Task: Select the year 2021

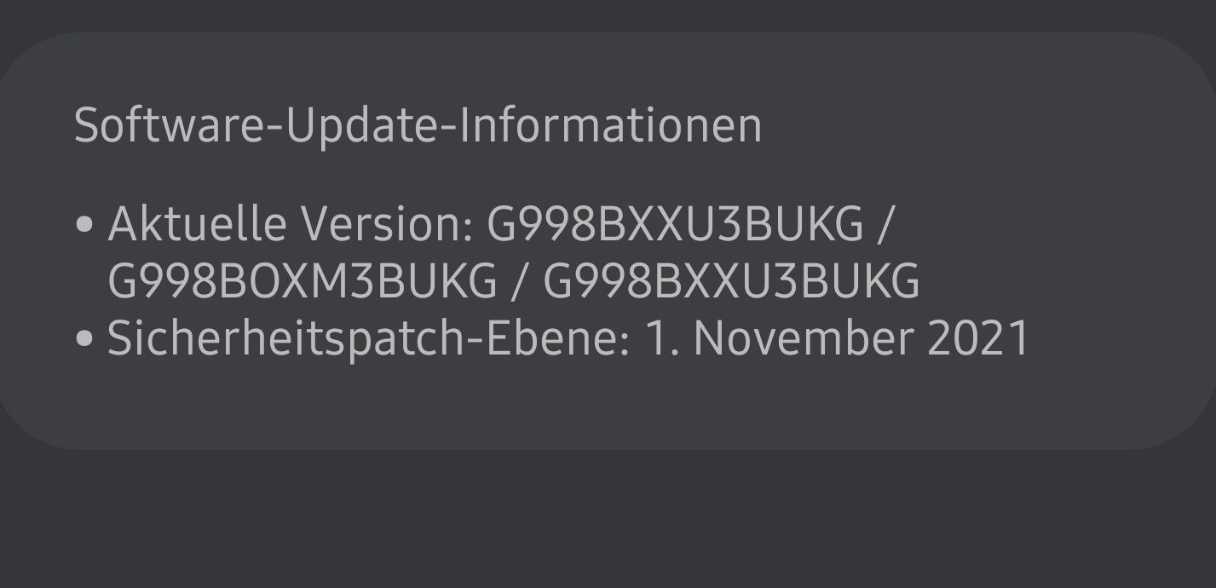Action: [x=978, y=338]
